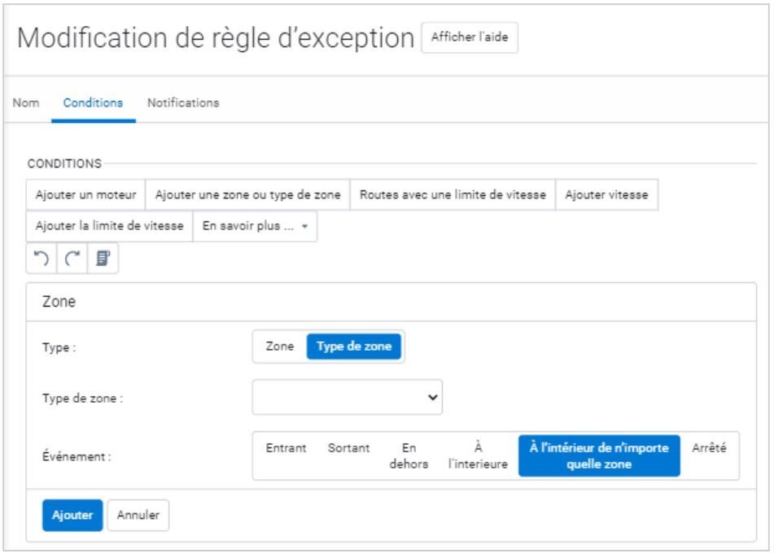The height and width of the screenshot is (558, 774).
Task: Click the notes document icon
Action: [103, 259]
